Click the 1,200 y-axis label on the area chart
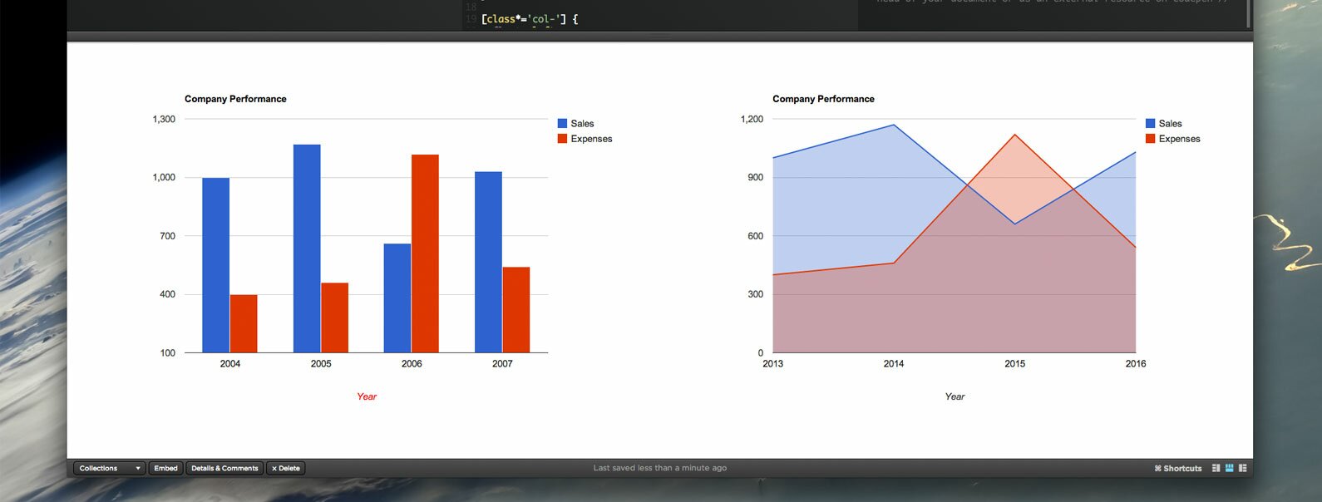The width and height of the screenshot is (1322, 502). click(752, 120)
